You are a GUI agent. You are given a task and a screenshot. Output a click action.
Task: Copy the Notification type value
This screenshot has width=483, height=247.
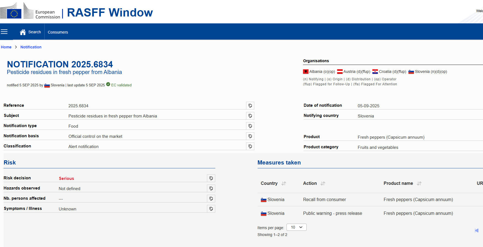[x=250, y=126]
